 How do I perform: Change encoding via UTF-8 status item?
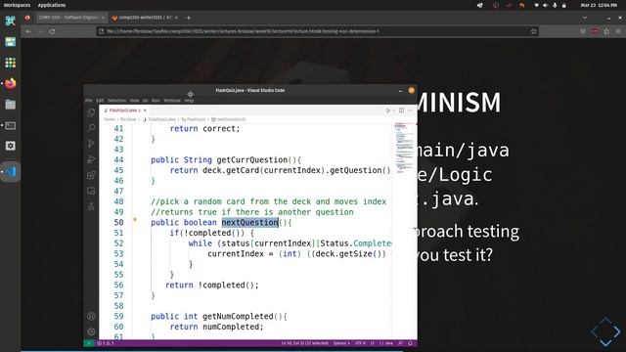pos(360,343)
